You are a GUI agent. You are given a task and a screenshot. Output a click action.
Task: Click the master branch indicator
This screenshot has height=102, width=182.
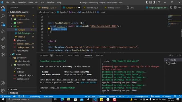click(x=6, y=96)
